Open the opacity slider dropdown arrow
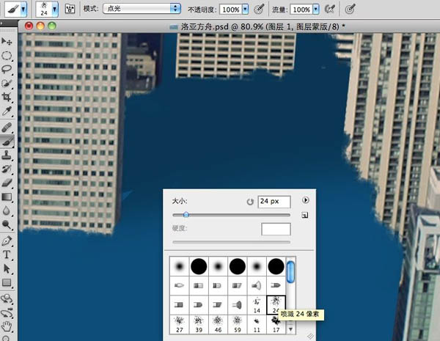Screen dimensions: 440x341 (x=245, y=10)
